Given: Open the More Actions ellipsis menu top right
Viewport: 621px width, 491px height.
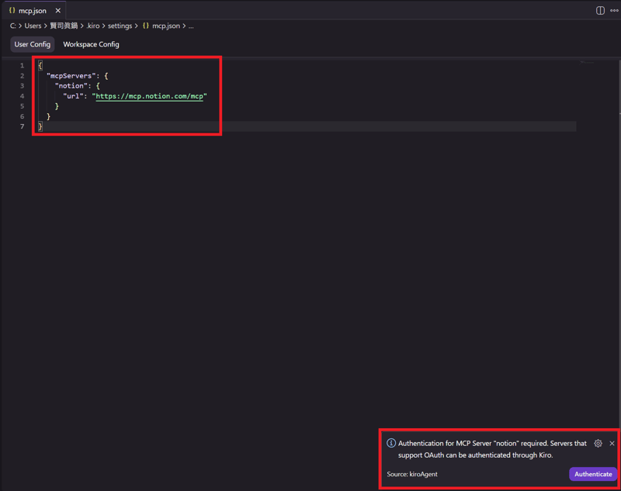Looking at the screenshot, I should 614,10.
